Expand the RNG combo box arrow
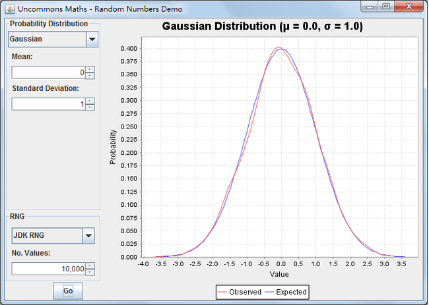Image resolution: width=429 pixels, height=305 pixels. click(x=88, y=236)
